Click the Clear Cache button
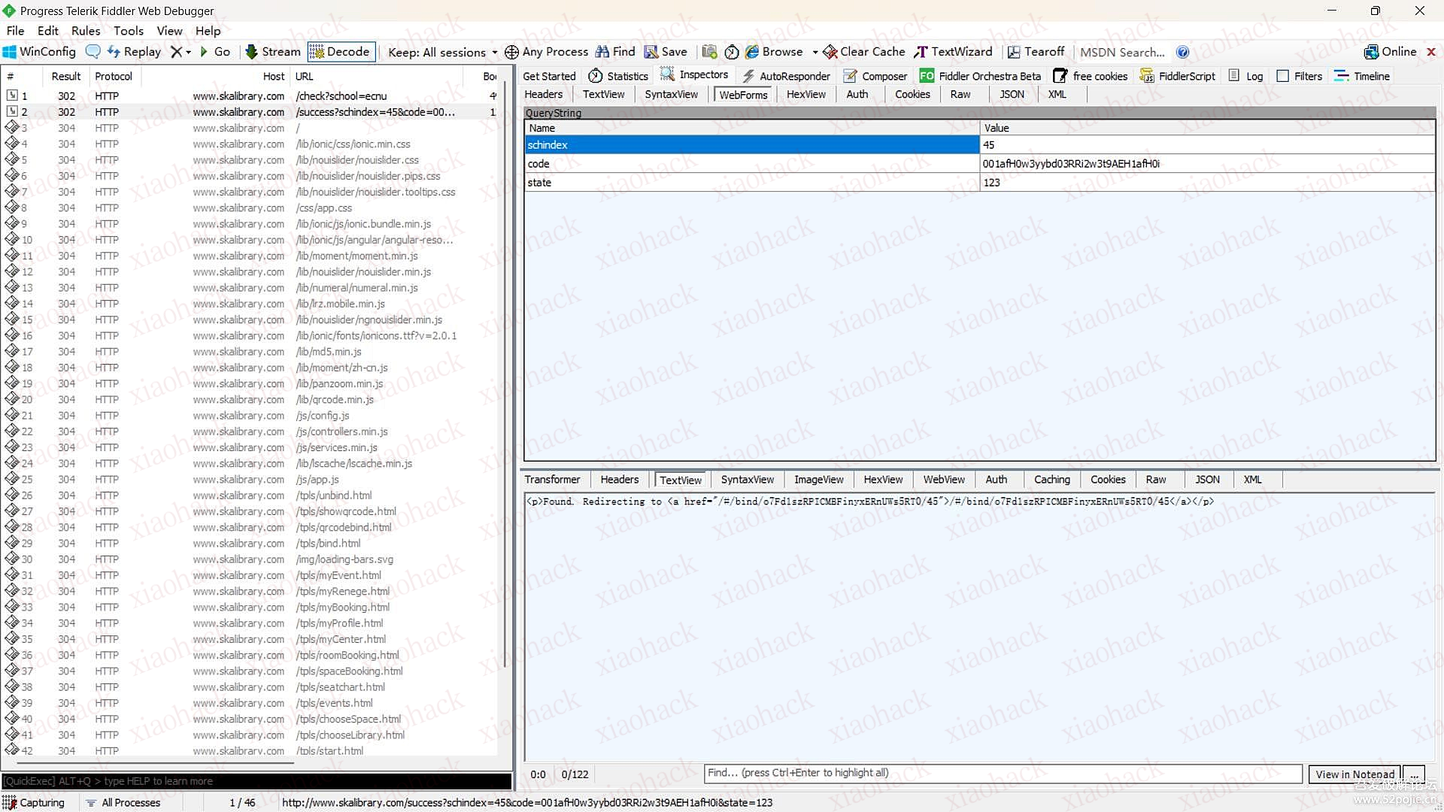The width and height of the screenshot is (1444, 812). [863, 52]
